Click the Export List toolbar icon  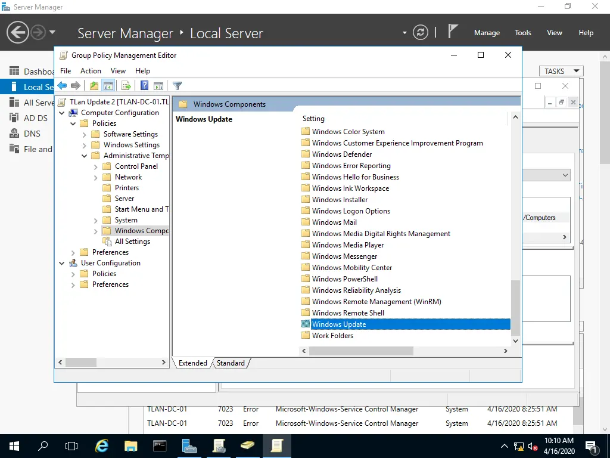(x=126, y=86)
